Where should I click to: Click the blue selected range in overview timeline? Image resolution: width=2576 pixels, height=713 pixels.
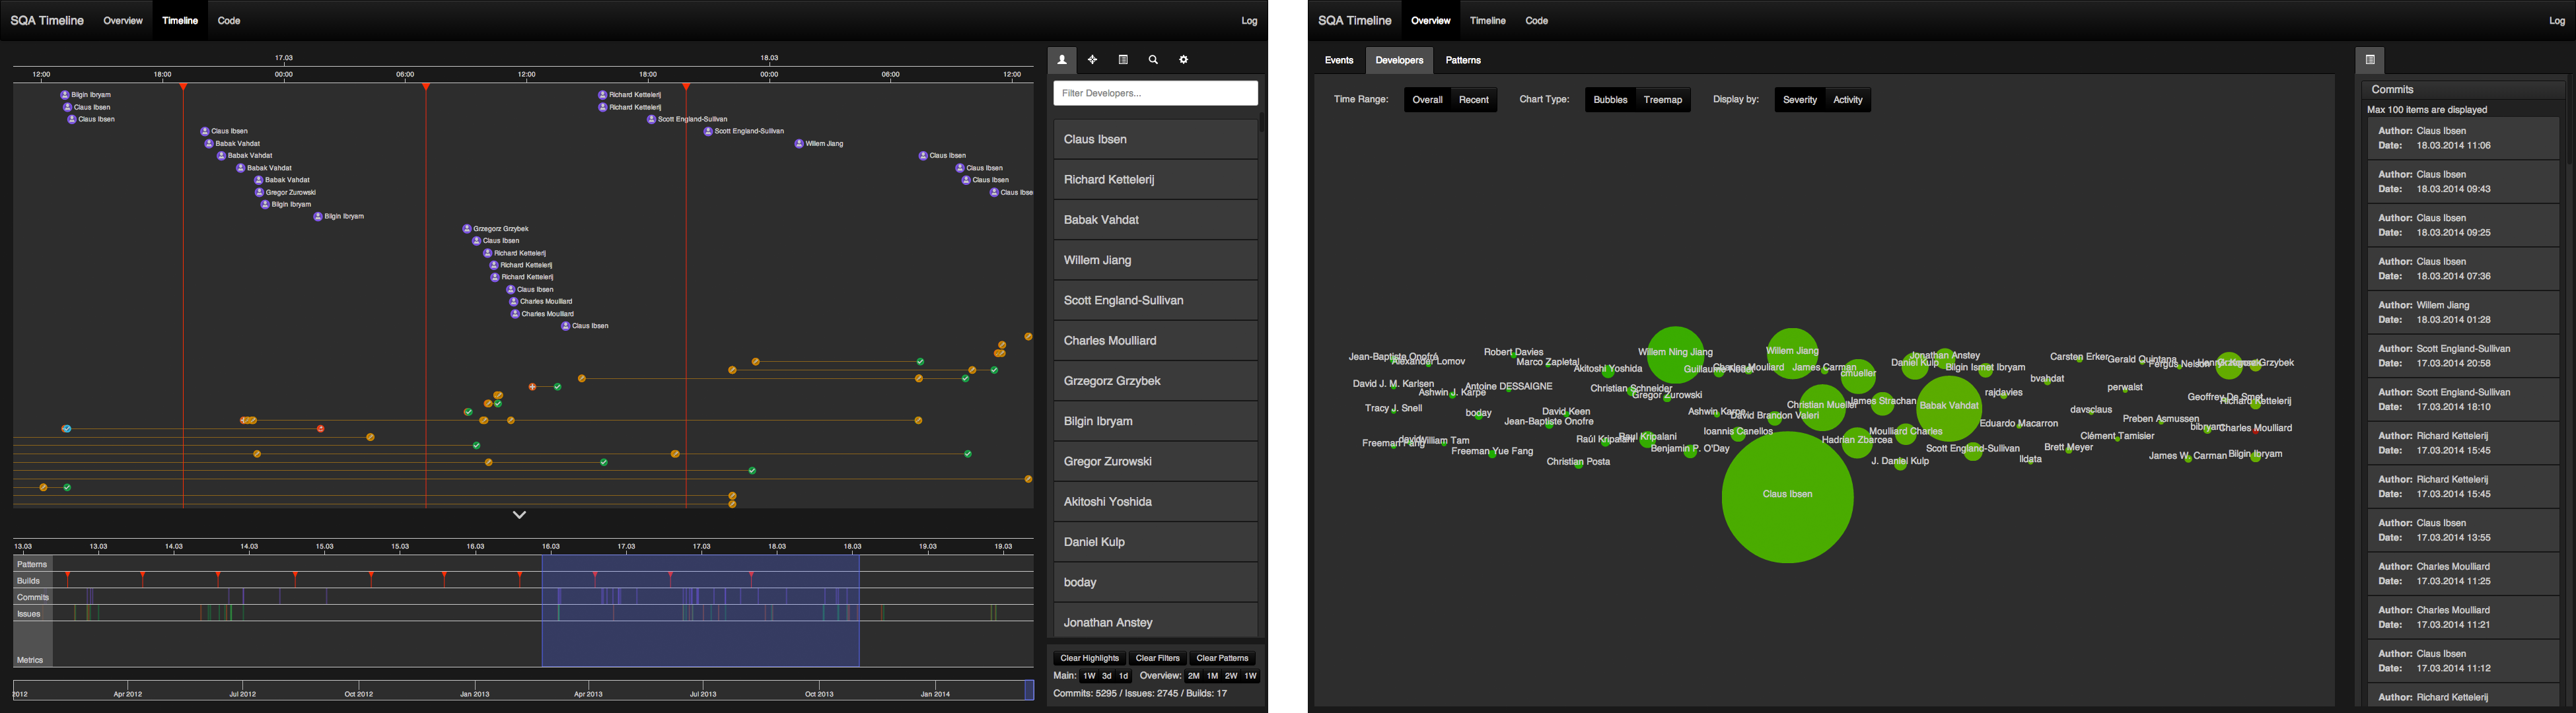[x=700, y=640]
